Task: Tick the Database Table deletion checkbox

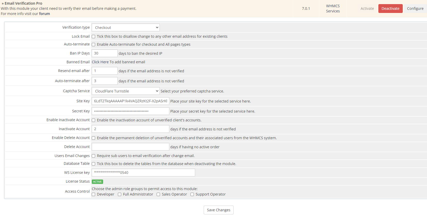Action: click(94, 164)
